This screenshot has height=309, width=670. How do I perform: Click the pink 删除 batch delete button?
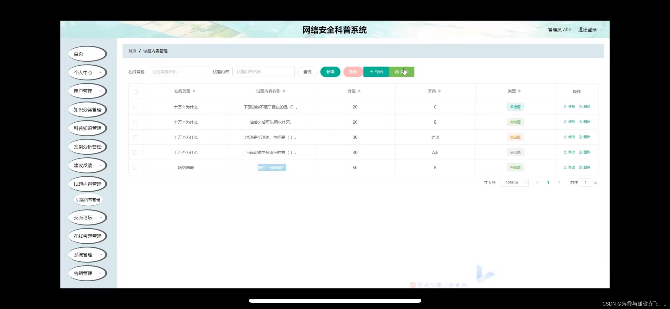click(x=353, y=72)
